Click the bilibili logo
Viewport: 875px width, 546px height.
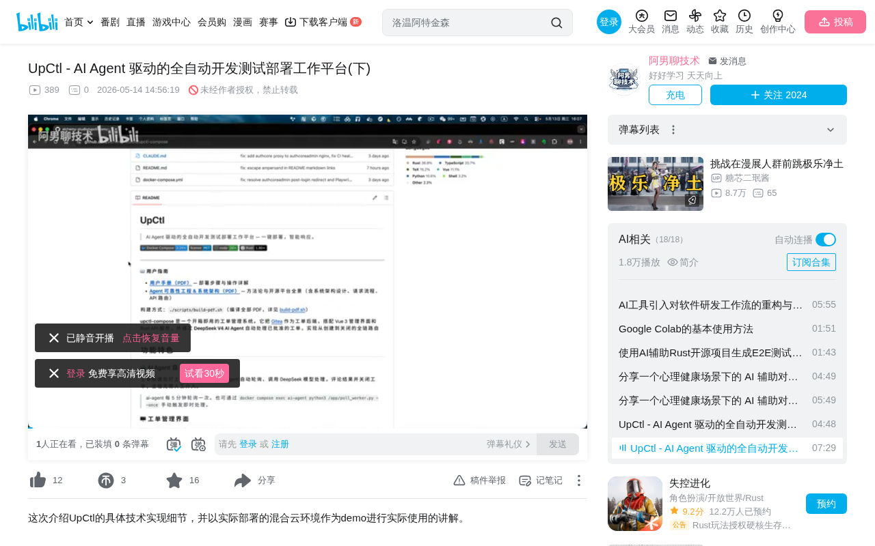[x=37, y=22]
